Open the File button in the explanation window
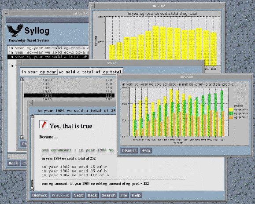The height and width of the screenshot is (204, 255). click(124, 195)
